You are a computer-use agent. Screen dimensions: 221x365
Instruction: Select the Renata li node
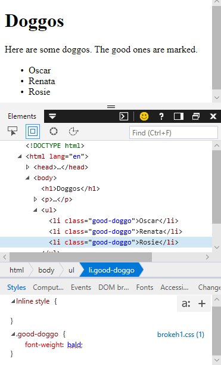(116, 231)
